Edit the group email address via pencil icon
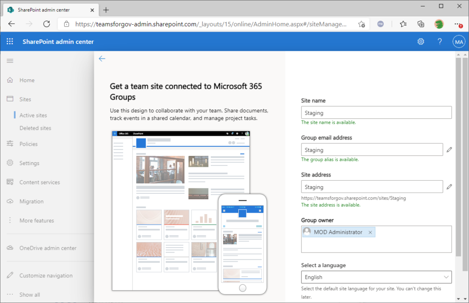 449,149
